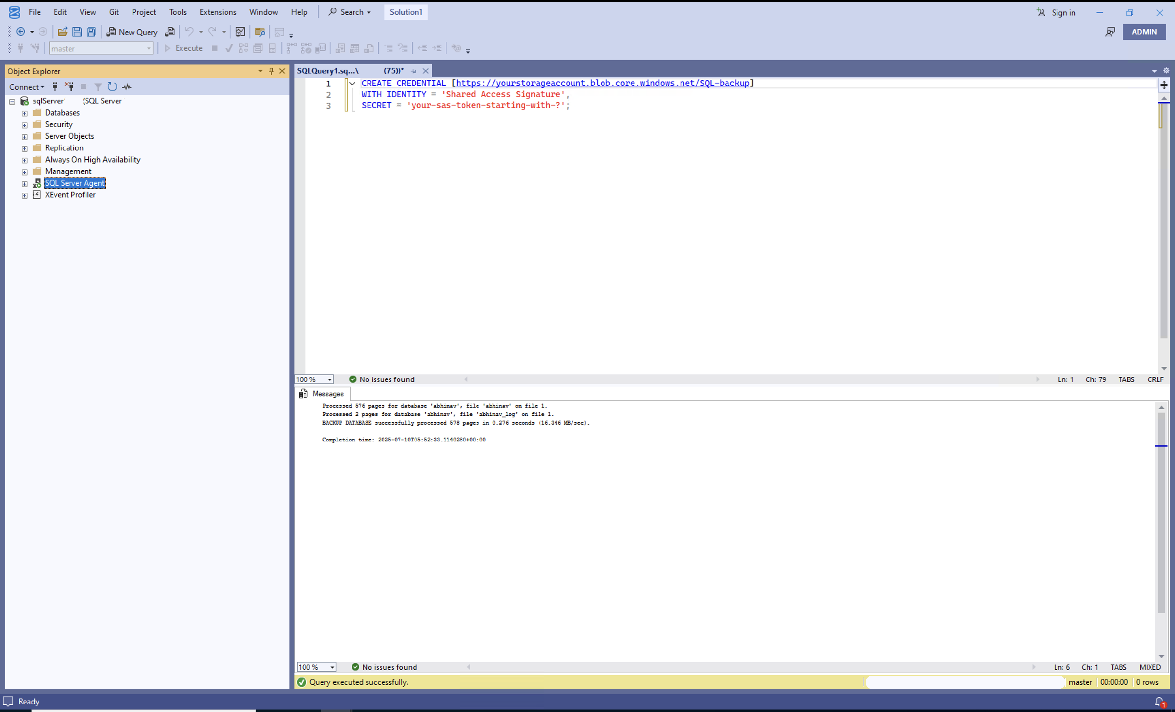This screenshot has height=712, width=1175.
Task: Open the notifications bell in the status bar
Action: [1159, 702]
